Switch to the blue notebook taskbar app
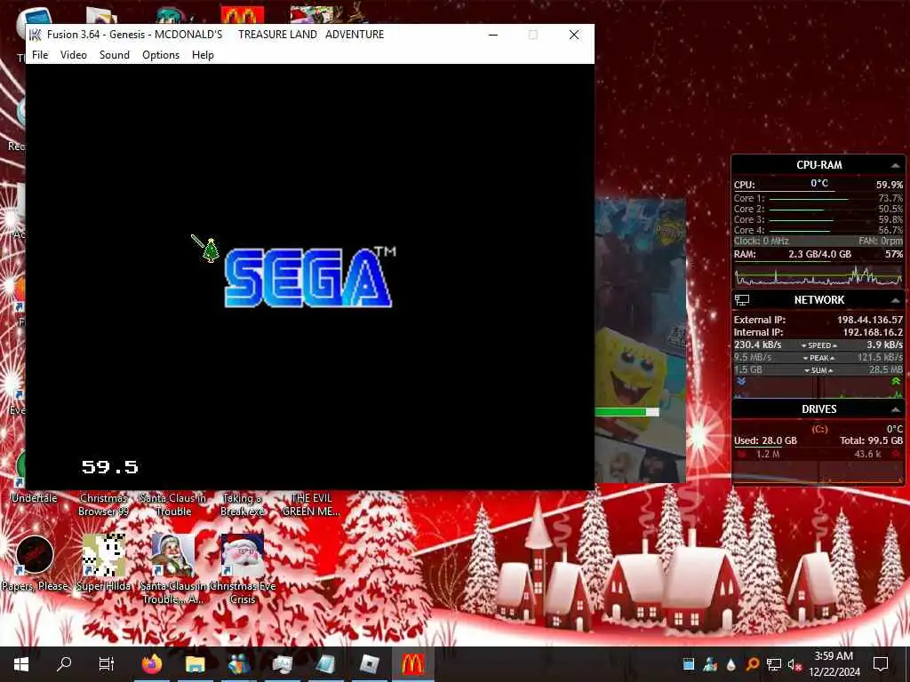The height and width of the screenshot is (682, 910). (x=325, y=664)
